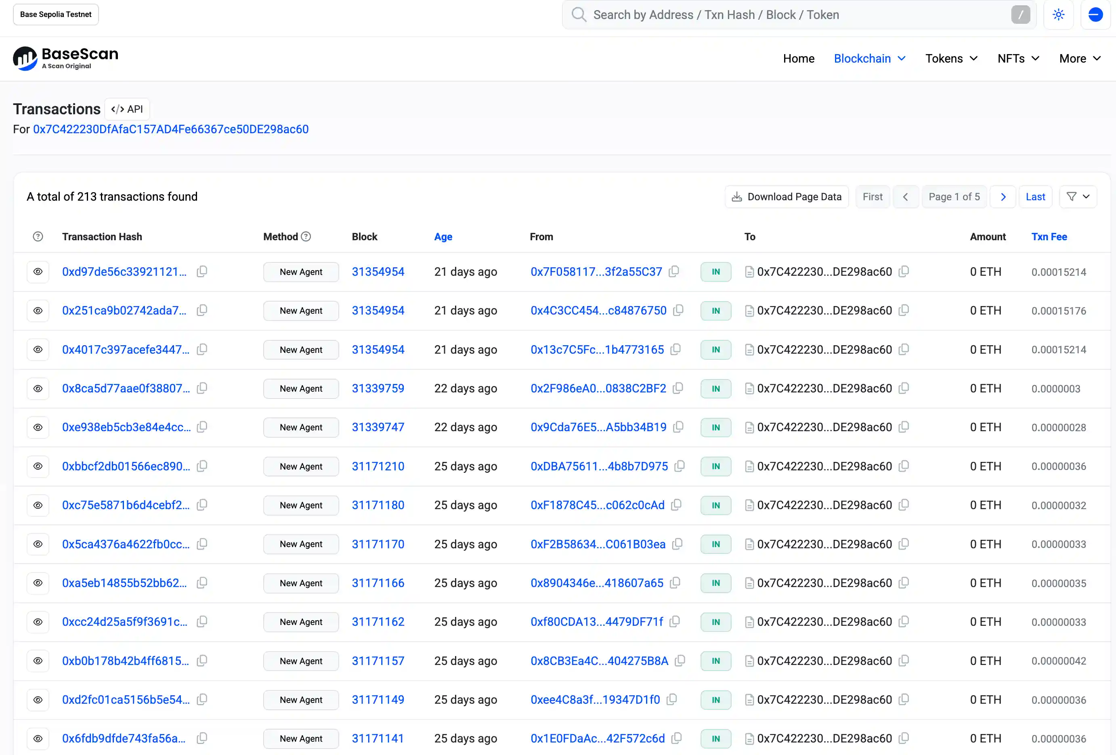Image resolution: width=1116 pixels, height=755 pixels.
Task: Click the help icon beside Transaction Hash
Action: click(38, 236)
